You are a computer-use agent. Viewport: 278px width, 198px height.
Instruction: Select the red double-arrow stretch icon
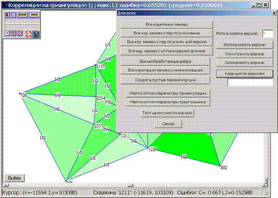coord(23,15)
